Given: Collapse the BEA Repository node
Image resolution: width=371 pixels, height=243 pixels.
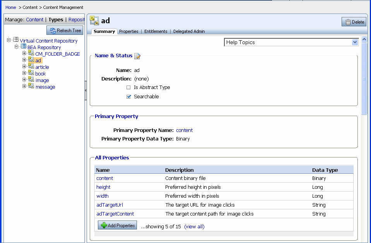Looking at the screenshot, I should tap(16, 46).
